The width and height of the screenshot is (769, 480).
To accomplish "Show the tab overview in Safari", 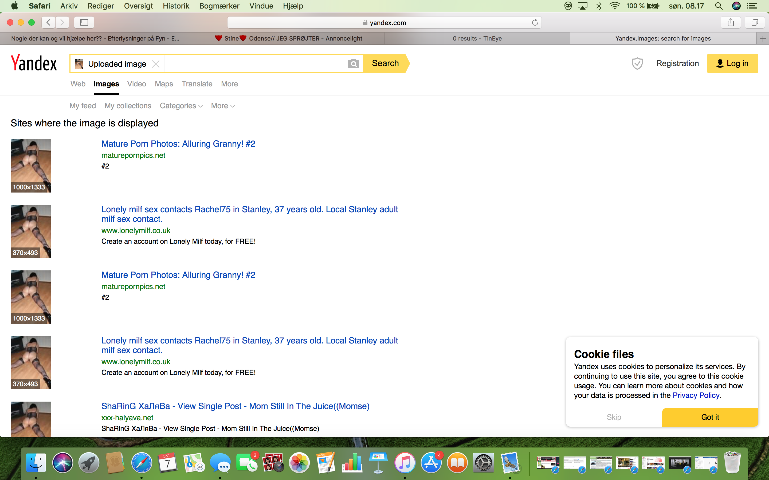I will pos(755,22).
